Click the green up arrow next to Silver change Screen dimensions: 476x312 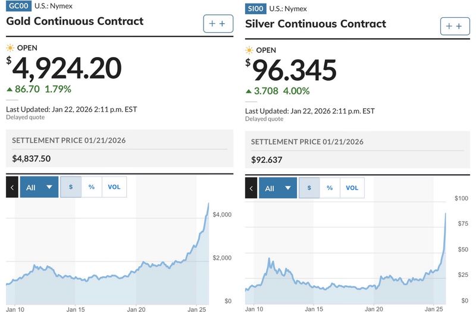tap(248, 92)
